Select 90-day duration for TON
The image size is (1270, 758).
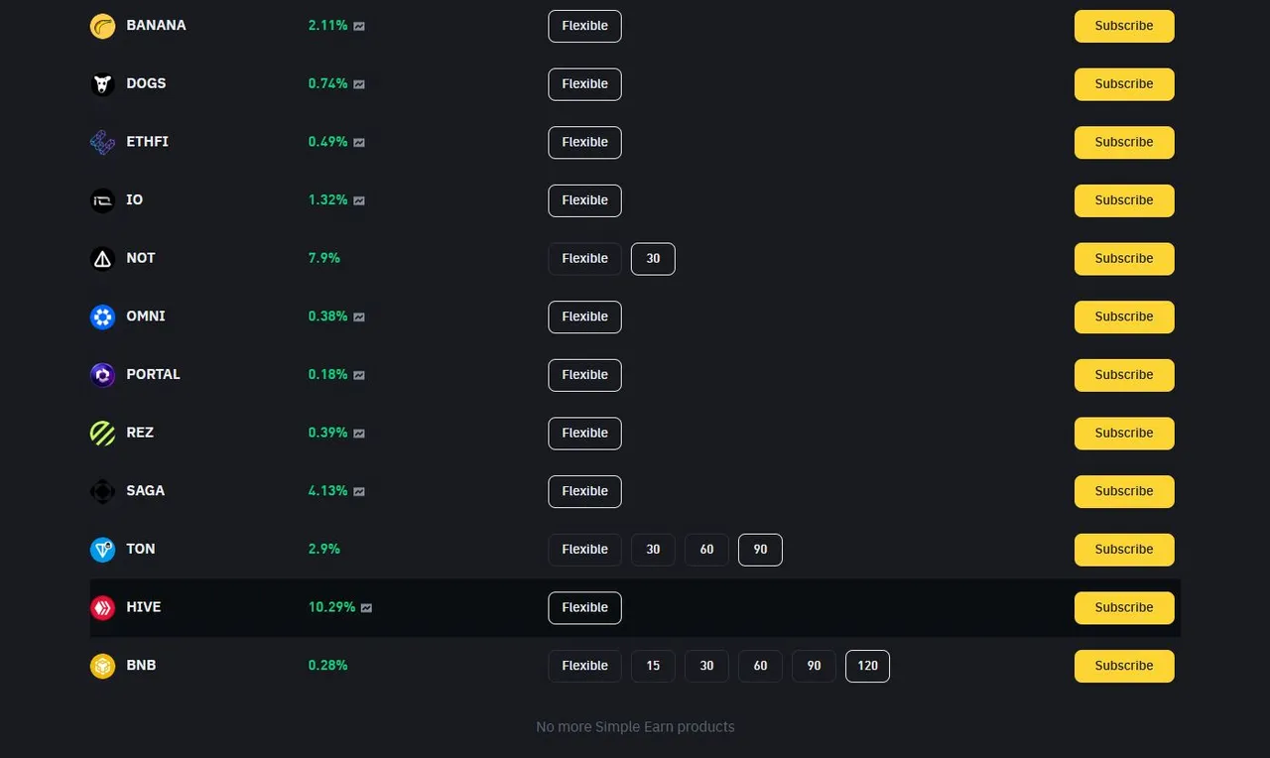tap(760, 550)
